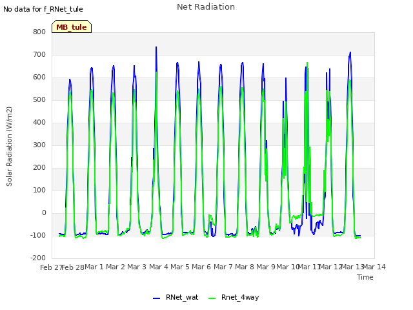This screenshot has height=310, width=413.
Task: Click the 300 y-axis tick label
Action: (39, 145)
